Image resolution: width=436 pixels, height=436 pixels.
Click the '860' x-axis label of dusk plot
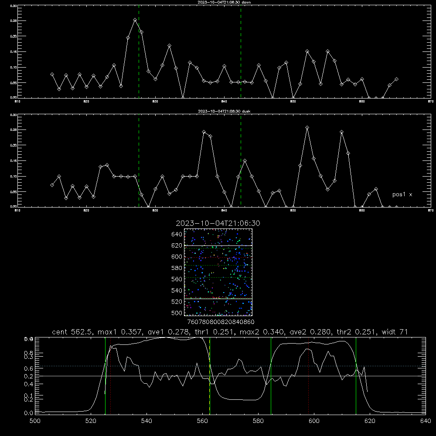tap(362, 211)
